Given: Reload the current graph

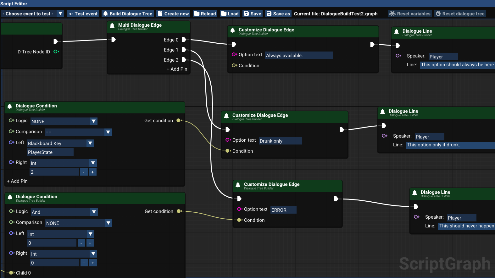Looking at the screenshot, I should [x=205, y=14].
